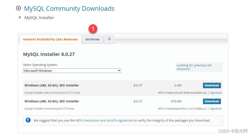The width and height of the screenshot is (252, 136).
Task: Click the blue info icon in suggestion box
Action: pos(28,120)
